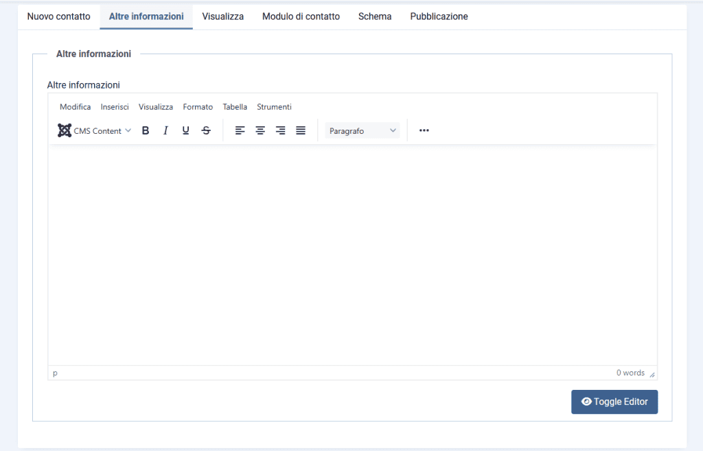
Task: Click the Toggle Editor button
Action: coord(614,402)
